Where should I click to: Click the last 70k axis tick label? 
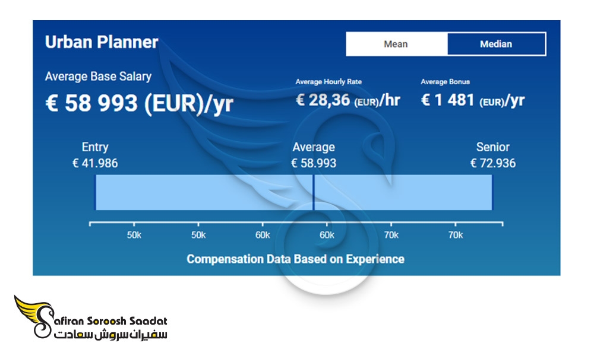click(456, 236)
